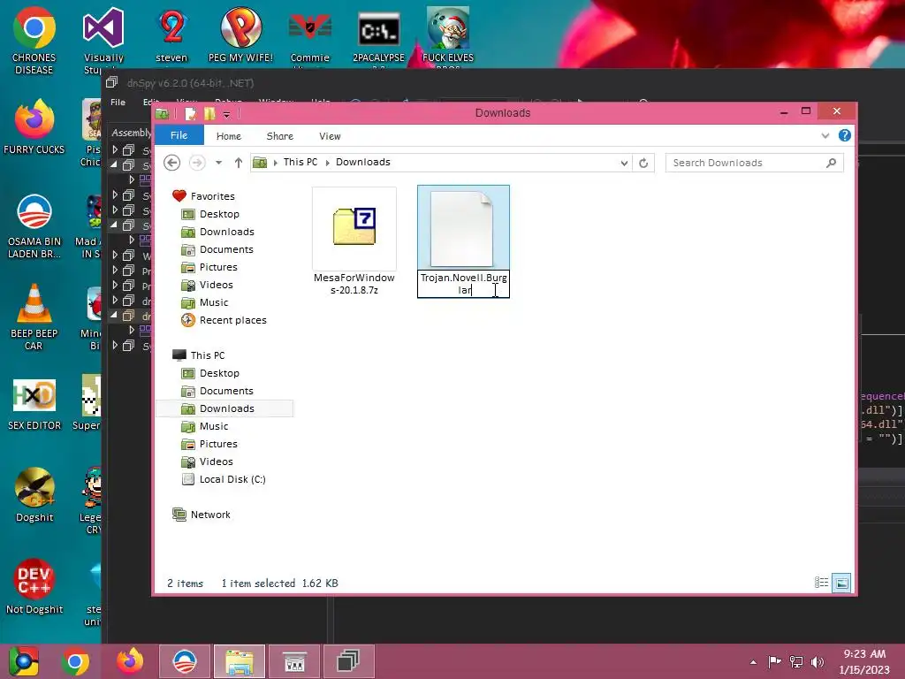The width and height of the screenshot is (905, 679).
Task: Switch to the Share ribbon tab
Action: click(280, 136)
